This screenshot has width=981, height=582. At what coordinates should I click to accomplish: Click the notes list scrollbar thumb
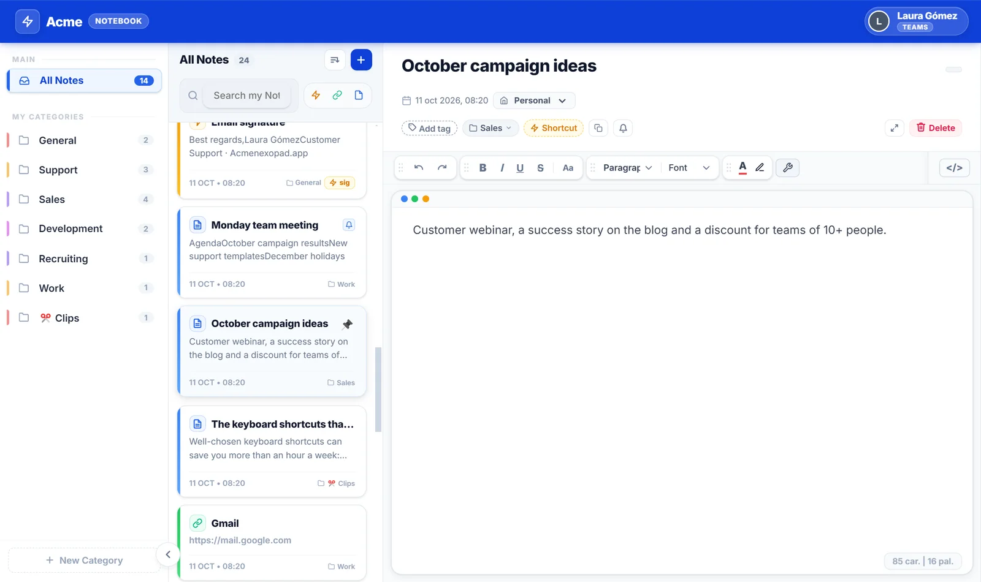(x=378, y=390)
